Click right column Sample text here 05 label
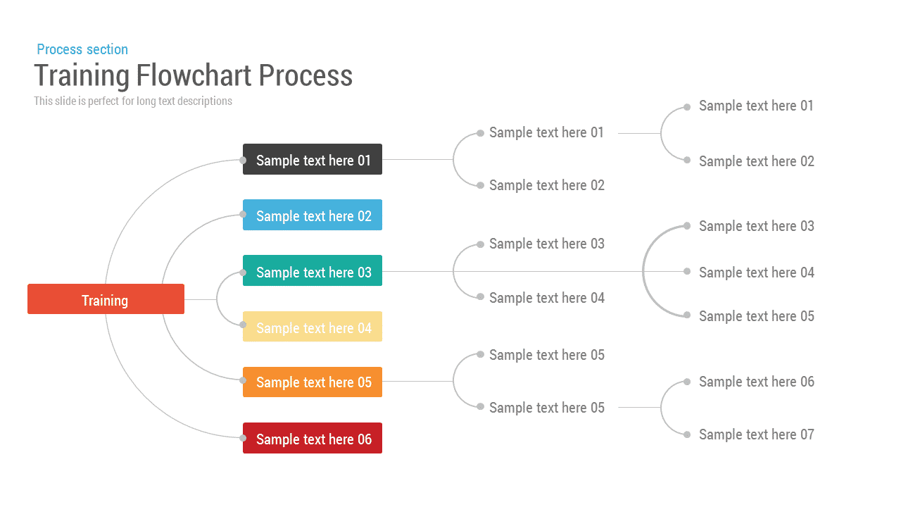The height and width of the screenshot is (507, 901). pos(756,316)
